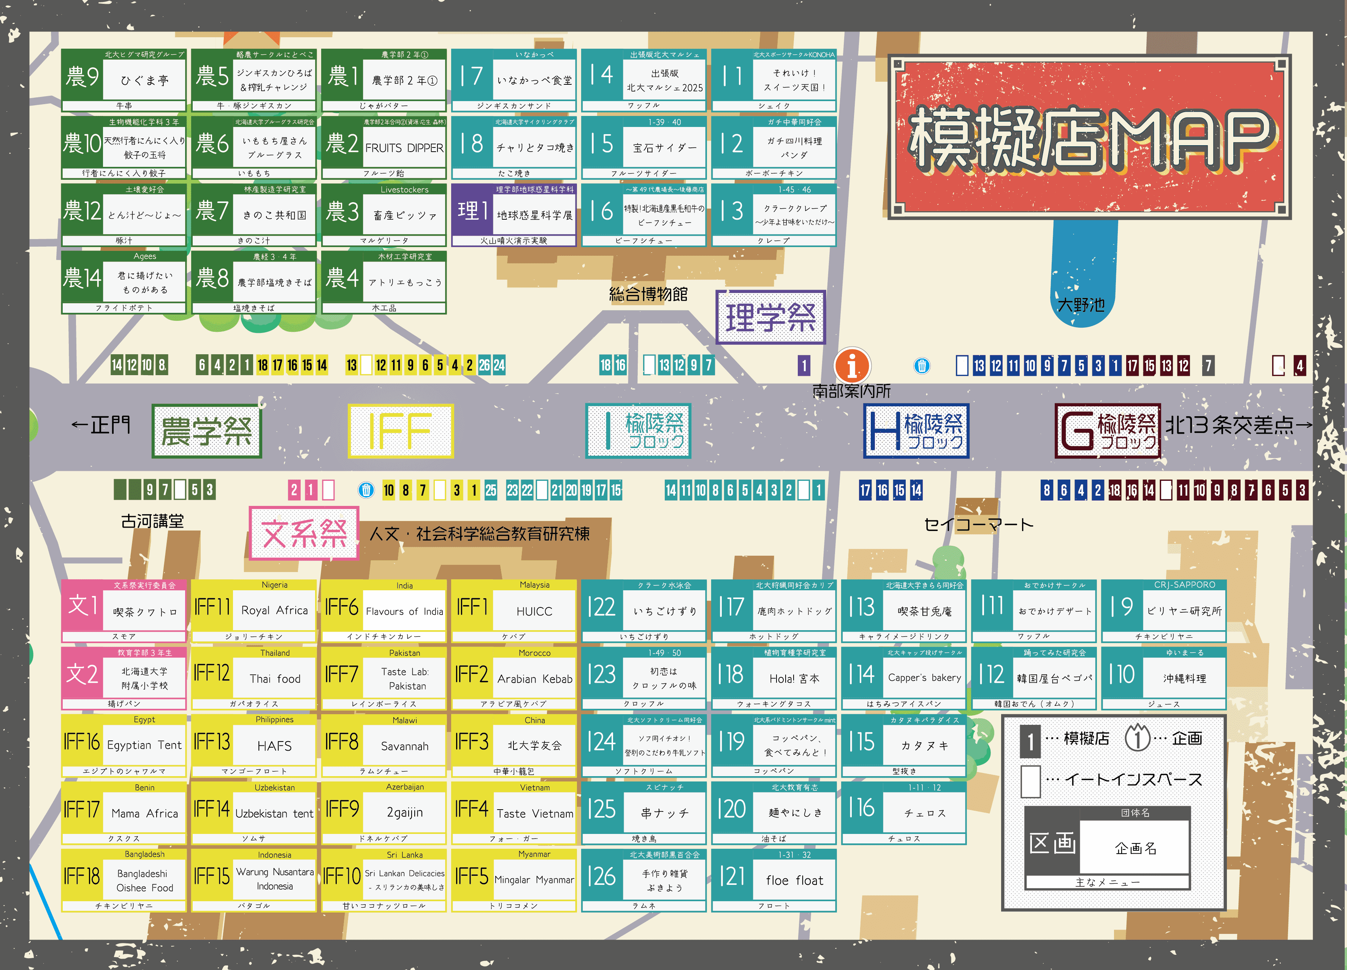Select the IFF11 Royal Africa stall card
The height and width of the screenshot is (970, 1347).
(x=254, y=611)
